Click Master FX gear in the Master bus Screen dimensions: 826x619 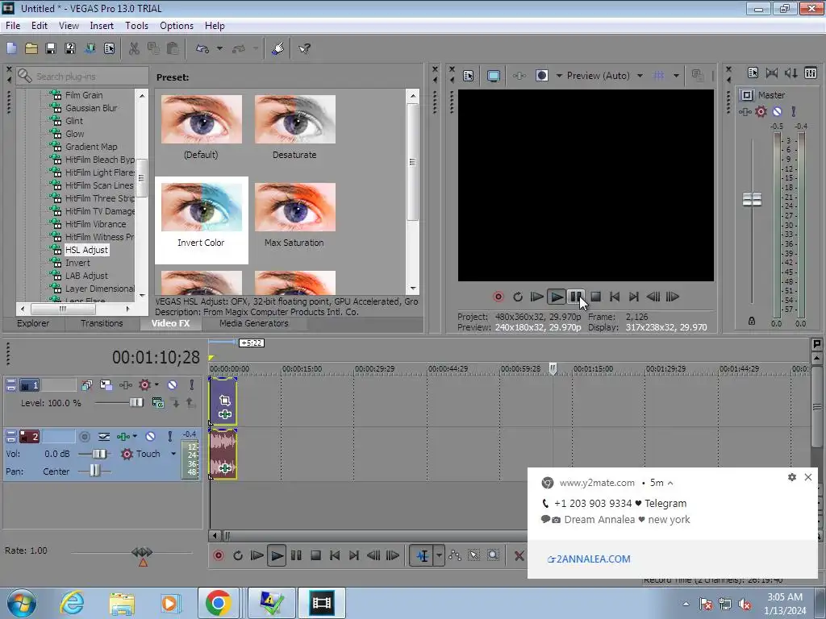pyautogui.click(x=761, y=111)
